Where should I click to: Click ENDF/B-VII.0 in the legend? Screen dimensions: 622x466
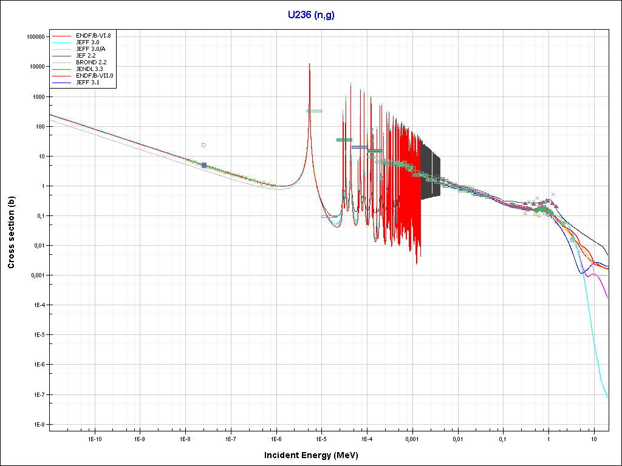95,76
